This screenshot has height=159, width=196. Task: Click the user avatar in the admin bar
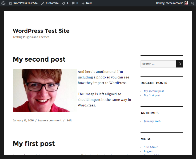(186, 3)
